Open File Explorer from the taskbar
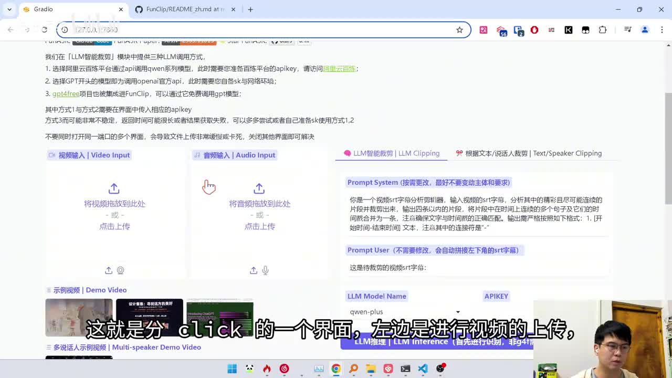 pyautogui.click(x=371, y=369)
